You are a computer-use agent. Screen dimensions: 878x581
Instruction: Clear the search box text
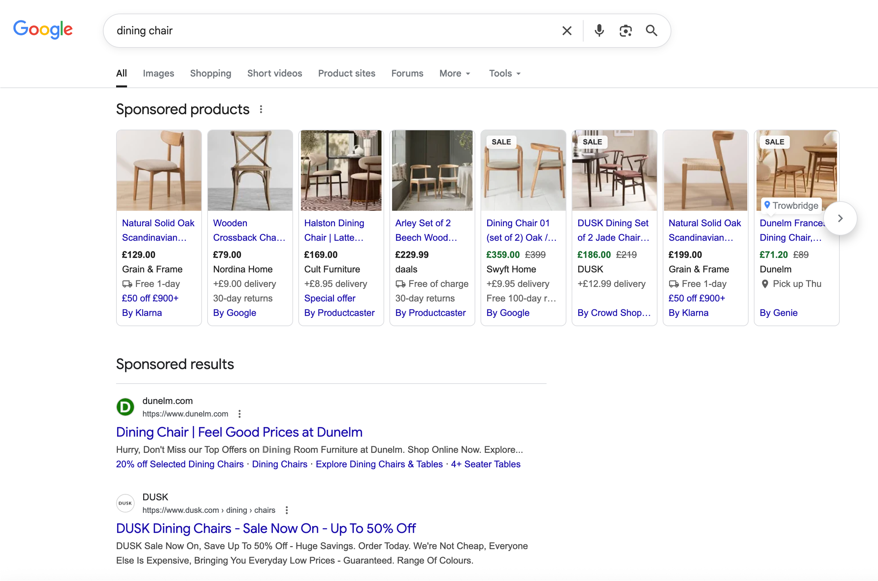click(567, 31)
